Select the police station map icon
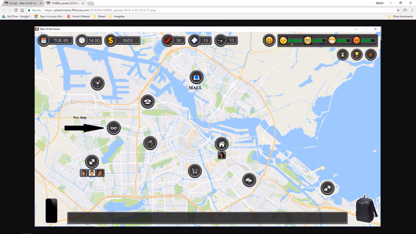The width and height of the screenshot is (416, 234). 148,101
